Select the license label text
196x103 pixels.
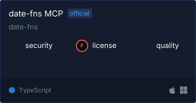coord(104,45)
